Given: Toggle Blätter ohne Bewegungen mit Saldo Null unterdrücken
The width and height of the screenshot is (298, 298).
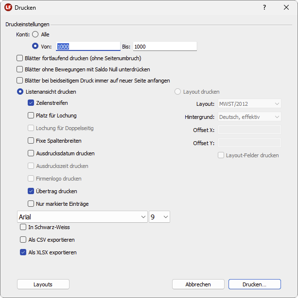Looking at the screenshot, I should (x=20, y=69).
